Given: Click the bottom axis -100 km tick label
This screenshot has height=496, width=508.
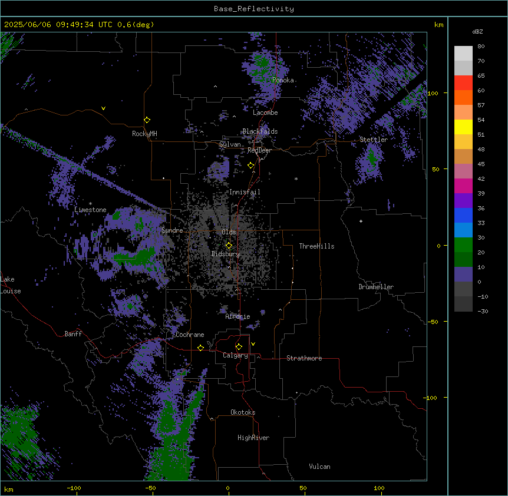Looking at the screenshot, I should tap(74, 488).
